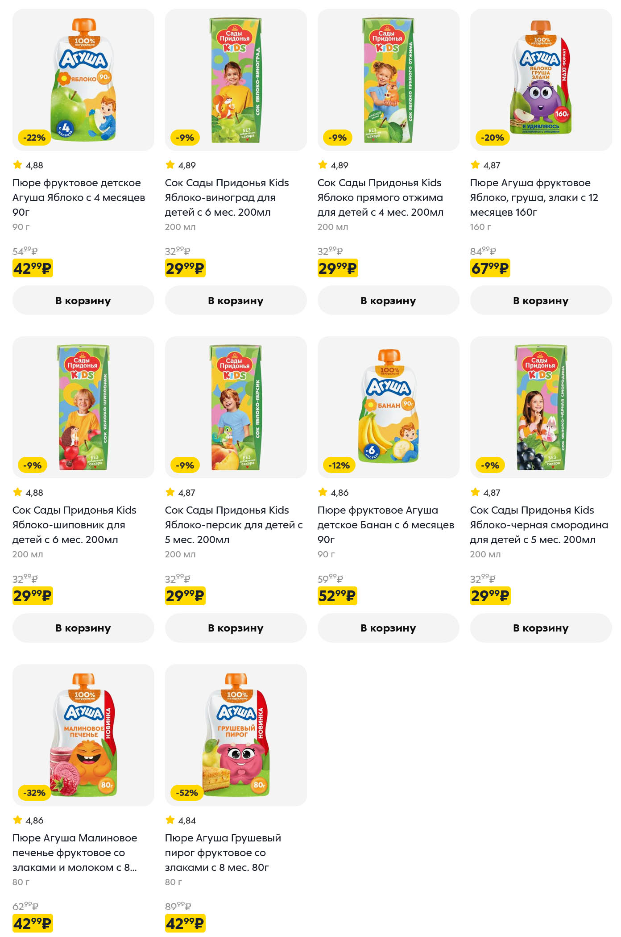
Task: Click star rating 4,84 icon
Action: pyautogui.click(x=170, y=820)
